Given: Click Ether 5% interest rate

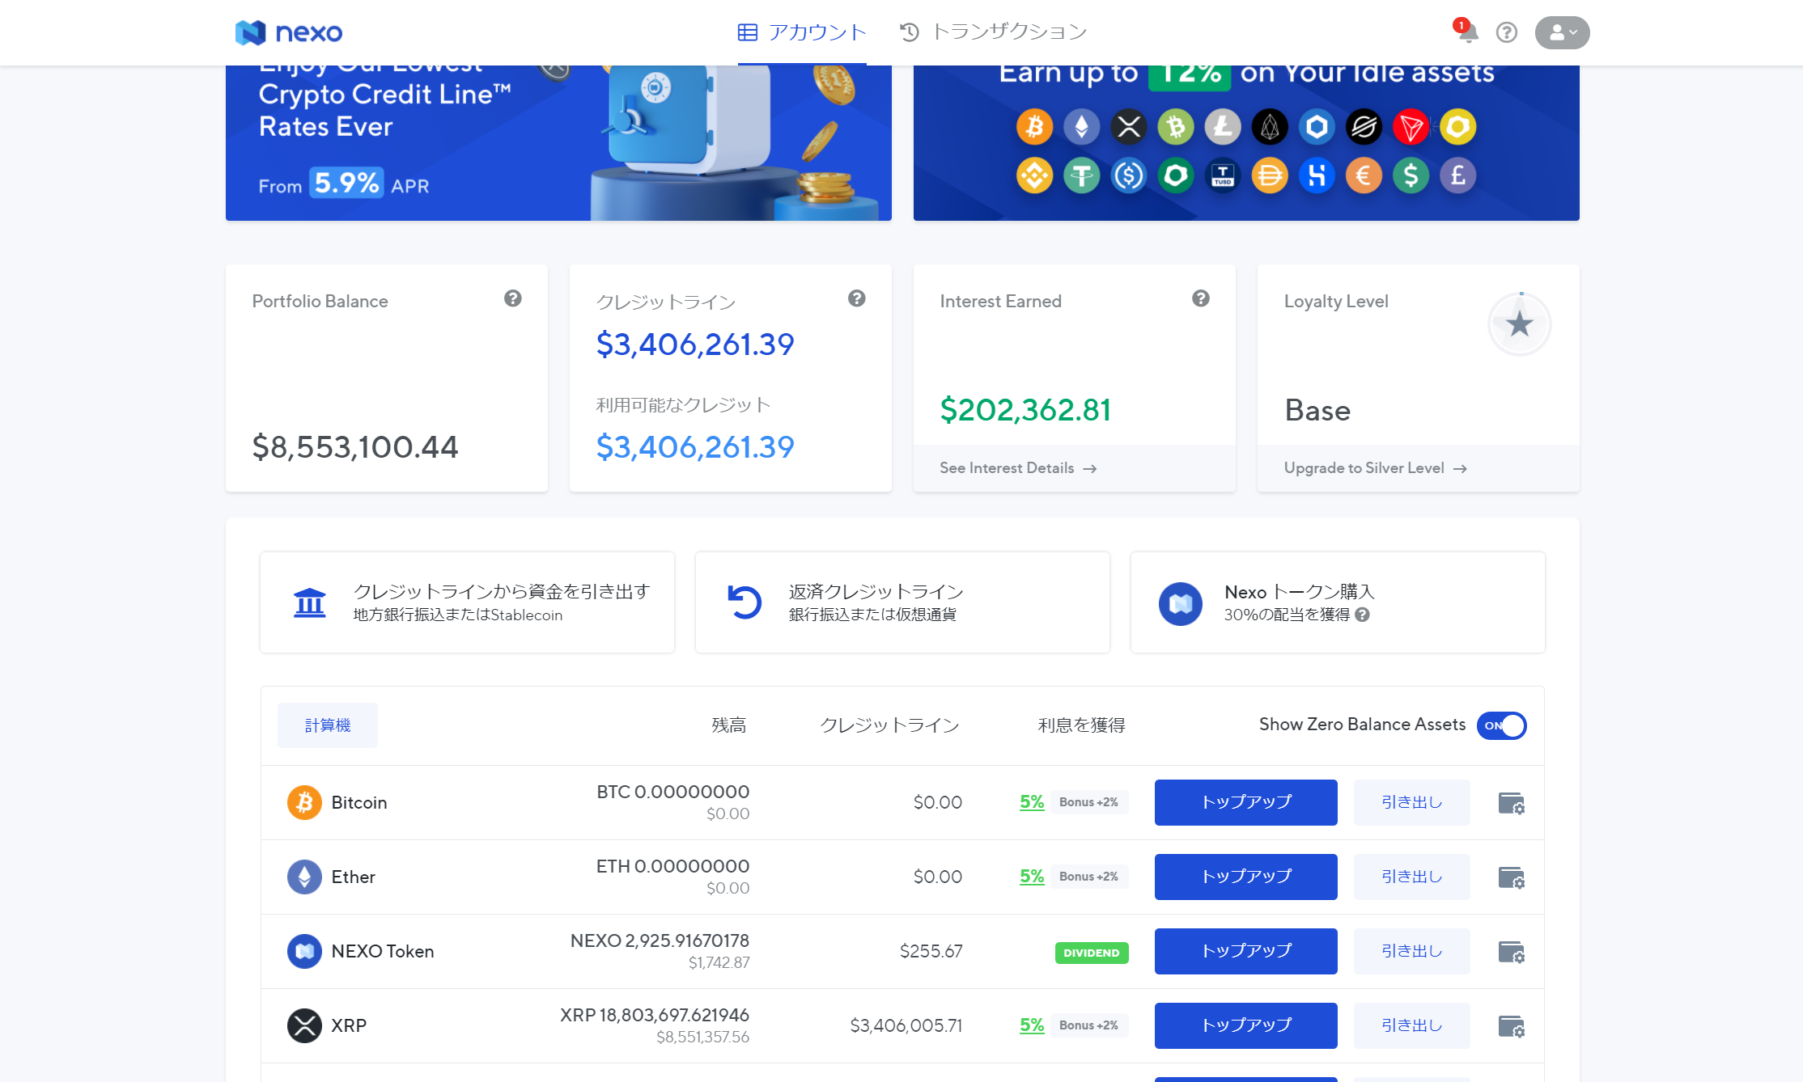Looking at the screenshot, I should 1032,876.
